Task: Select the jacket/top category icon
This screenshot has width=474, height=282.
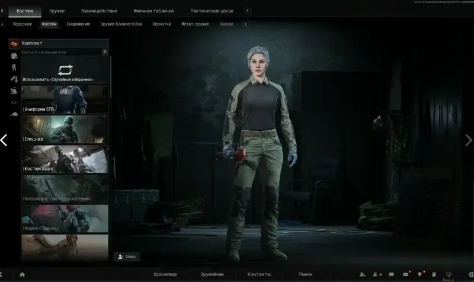Action: 14,56
